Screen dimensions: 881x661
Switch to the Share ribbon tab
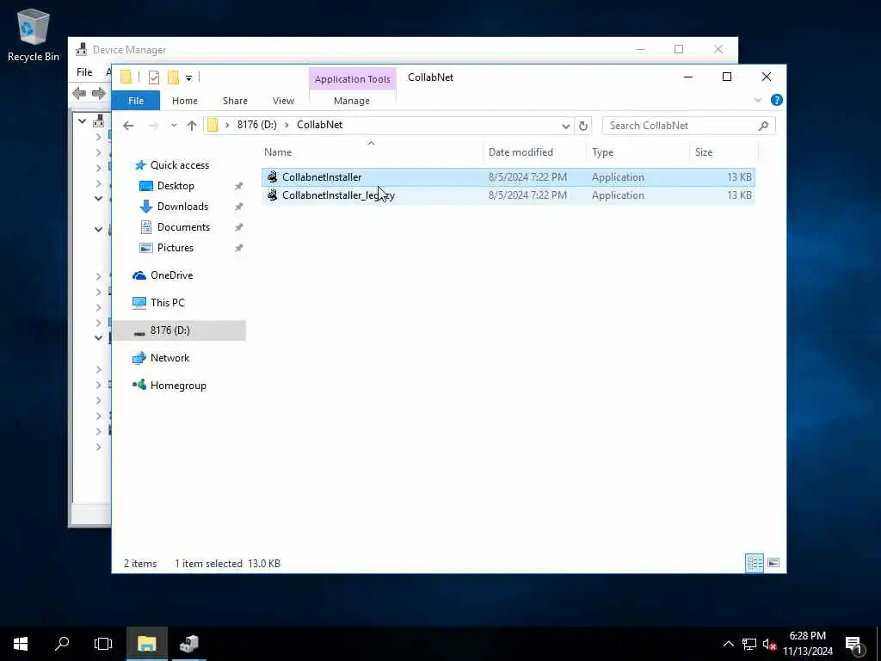pos(235,101)
